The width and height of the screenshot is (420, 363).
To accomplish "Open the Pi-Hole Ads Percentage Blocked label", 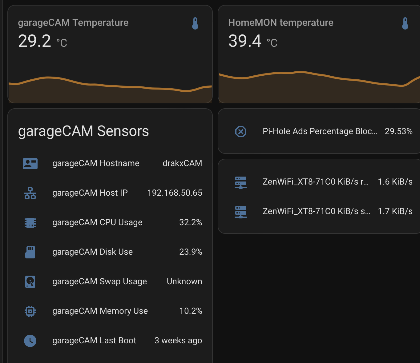I will (320, 131).
